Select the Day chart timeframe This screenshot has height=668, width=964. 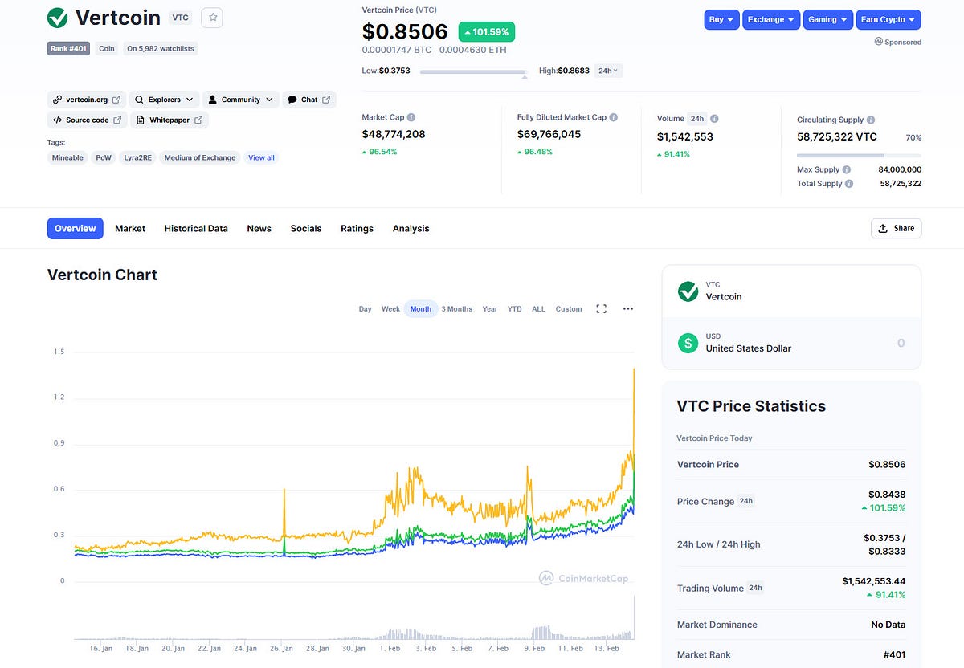(365, 308)
